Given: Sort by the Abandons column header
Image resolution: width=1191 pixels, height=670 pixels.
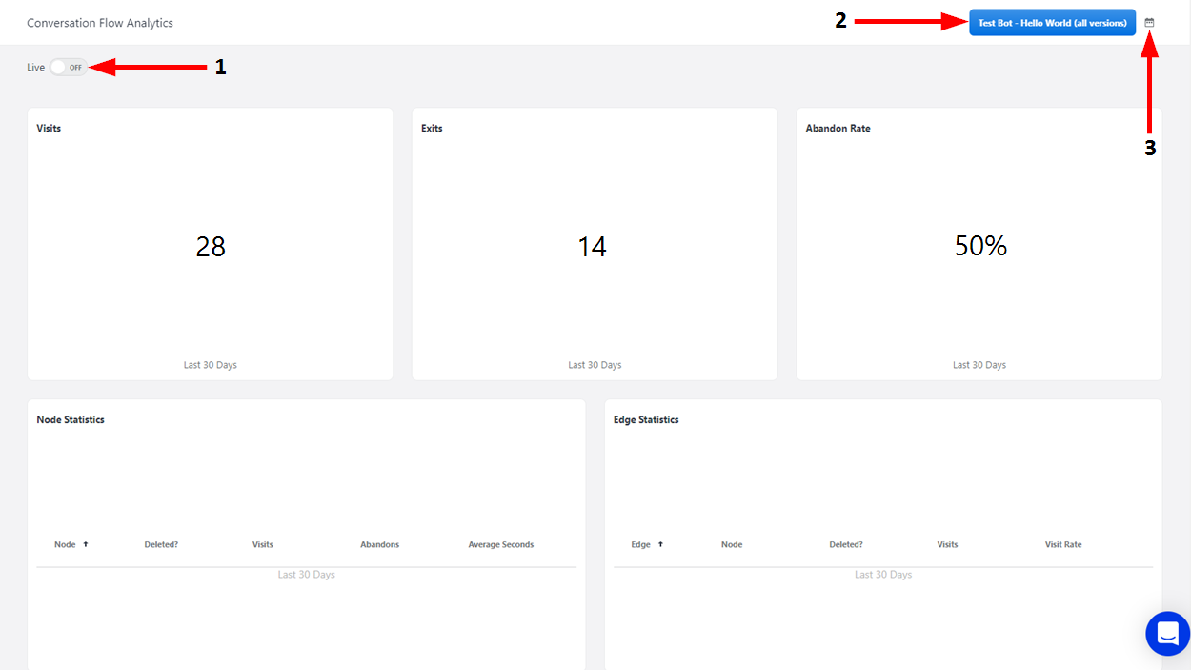Looking at the screenshot, I should coord(379,545).
